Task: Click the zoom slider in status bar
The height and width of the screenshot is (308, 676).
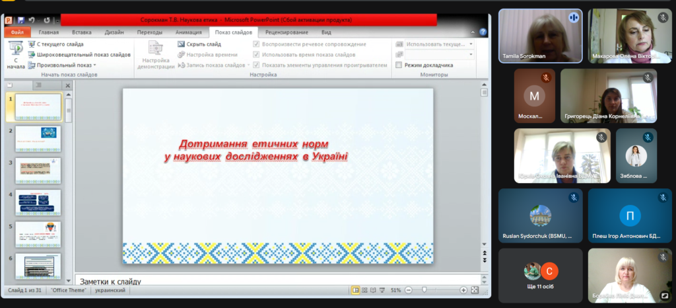Action: tap(423, 290)
